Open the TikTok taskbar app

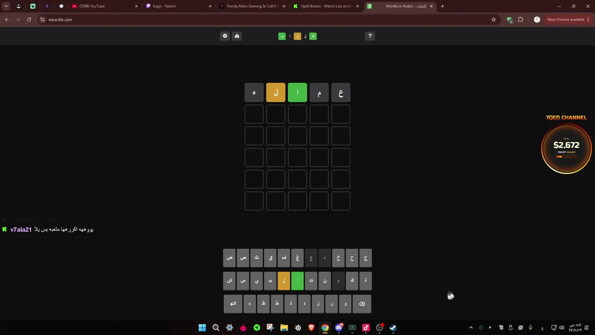[366, 328]
